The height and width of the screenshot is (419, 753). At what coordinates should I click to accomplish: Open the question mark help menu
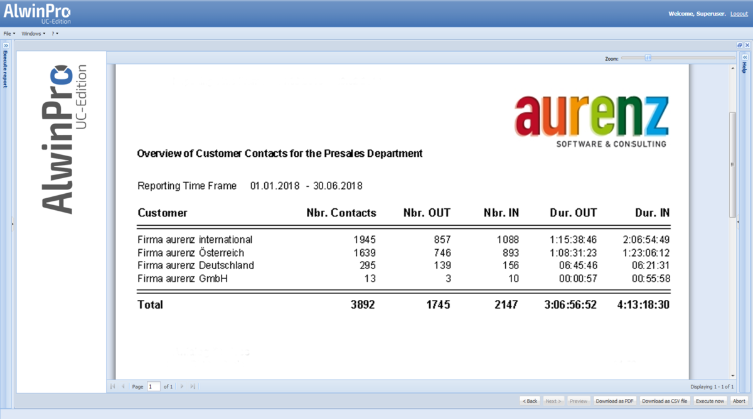pos(55,33)
